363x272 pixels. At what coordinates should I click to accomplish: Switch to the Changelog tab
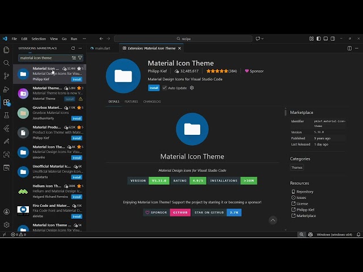pos(152,101)
